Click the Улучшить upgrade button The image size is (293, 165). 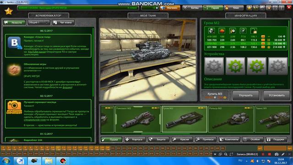pos(246,95)
